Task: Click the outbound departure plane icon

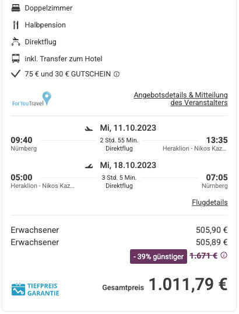Action: [89, 128]
